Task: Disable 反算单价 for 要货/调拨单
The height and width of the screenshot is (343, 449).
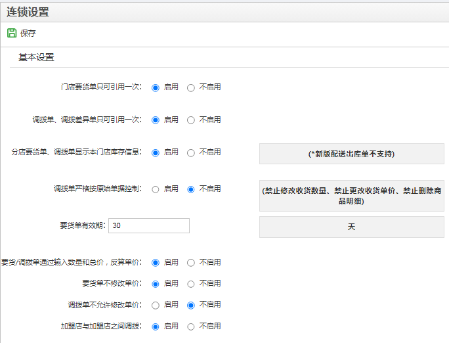Action: pyautogui.click(x=191, y=263)
